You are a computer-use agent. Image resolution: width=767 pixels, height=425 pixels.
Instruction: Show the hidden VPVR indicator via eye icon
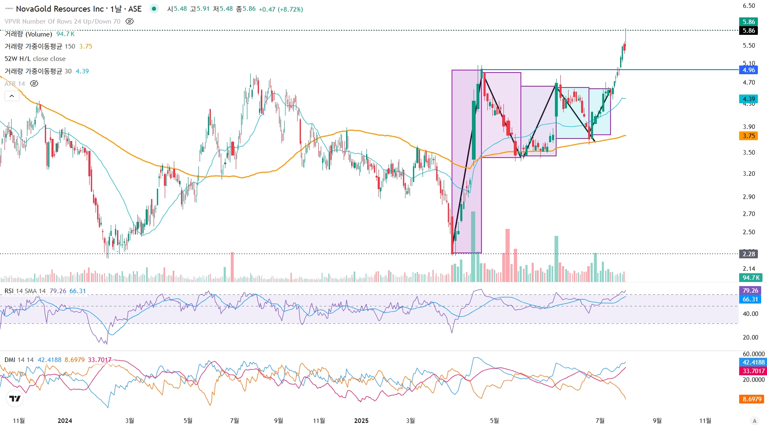pyautogui.click(x=129, y=21)
